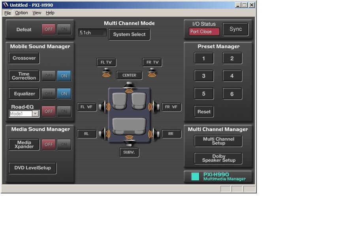Click the rear-right speaker icon
Screen dimensions: 339x225
coord(154,134)
